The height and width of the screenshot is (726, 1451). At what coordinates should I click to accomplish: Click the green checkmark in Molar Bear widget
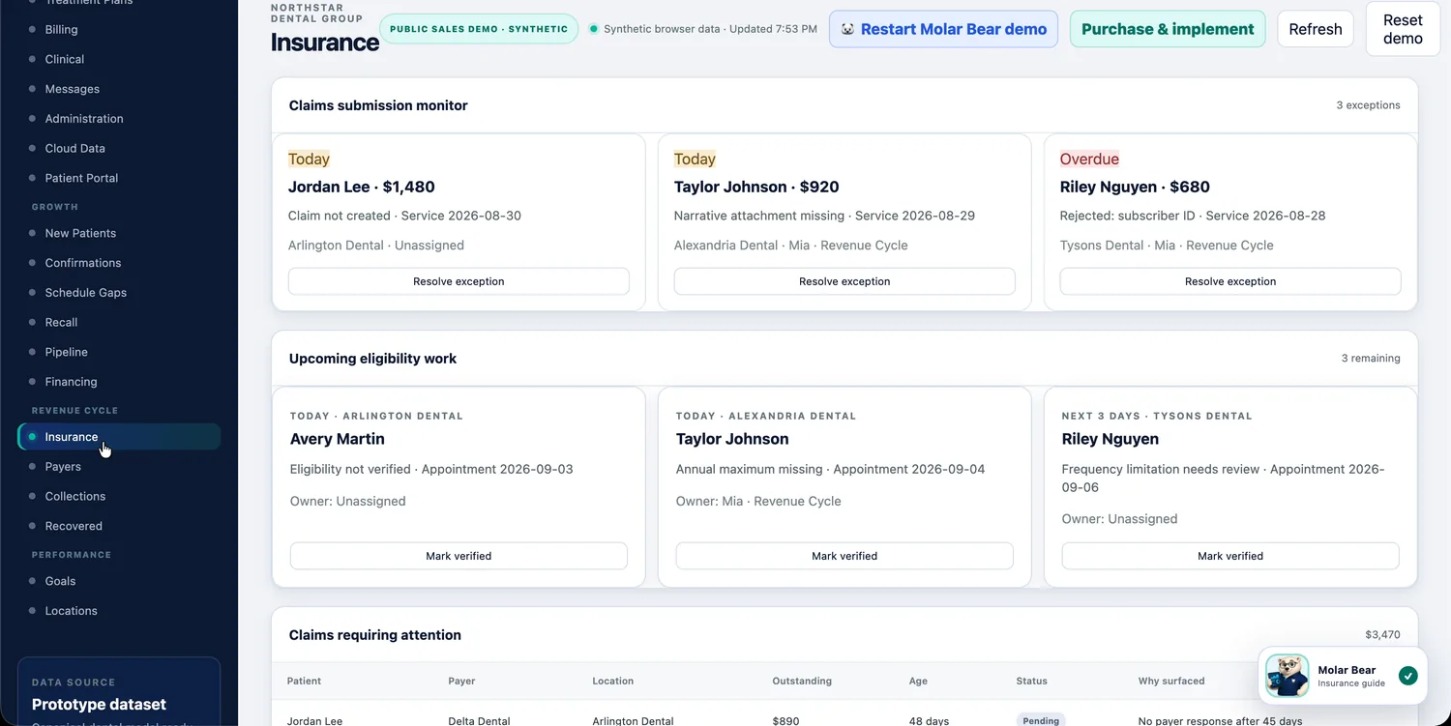pos(1408,676)
